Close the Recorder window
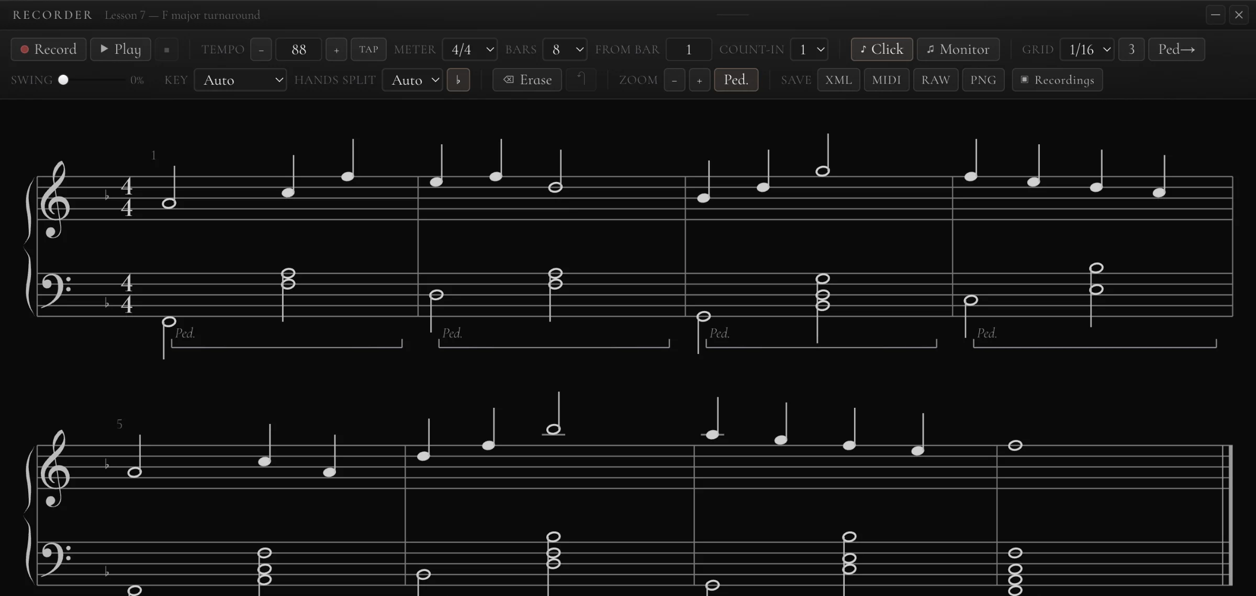The height and width of the screenshot is (596, 1256). (1239, 15)
